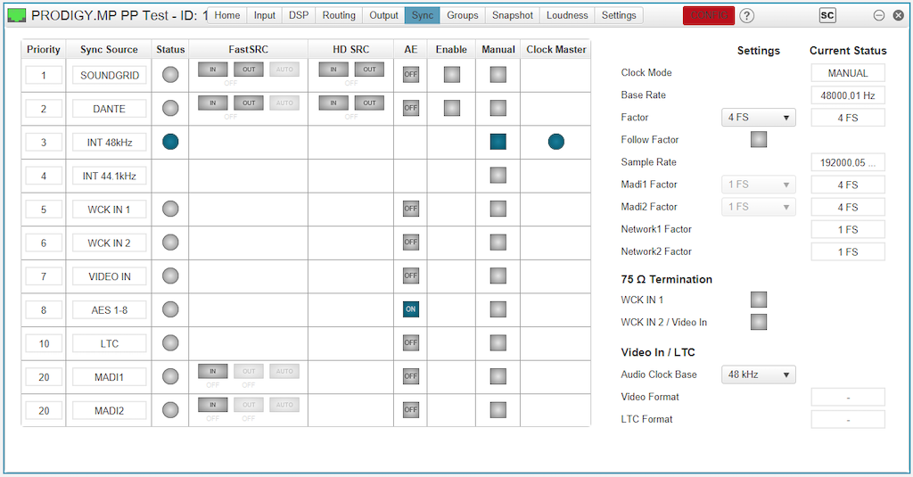913x477 pixels.
Task: Switch to the Routing tab
Action: (x=339, y=15)
